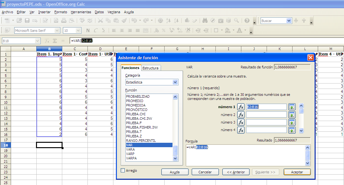
Task: Click the function list scrollbar thumb
Action: 175,150
